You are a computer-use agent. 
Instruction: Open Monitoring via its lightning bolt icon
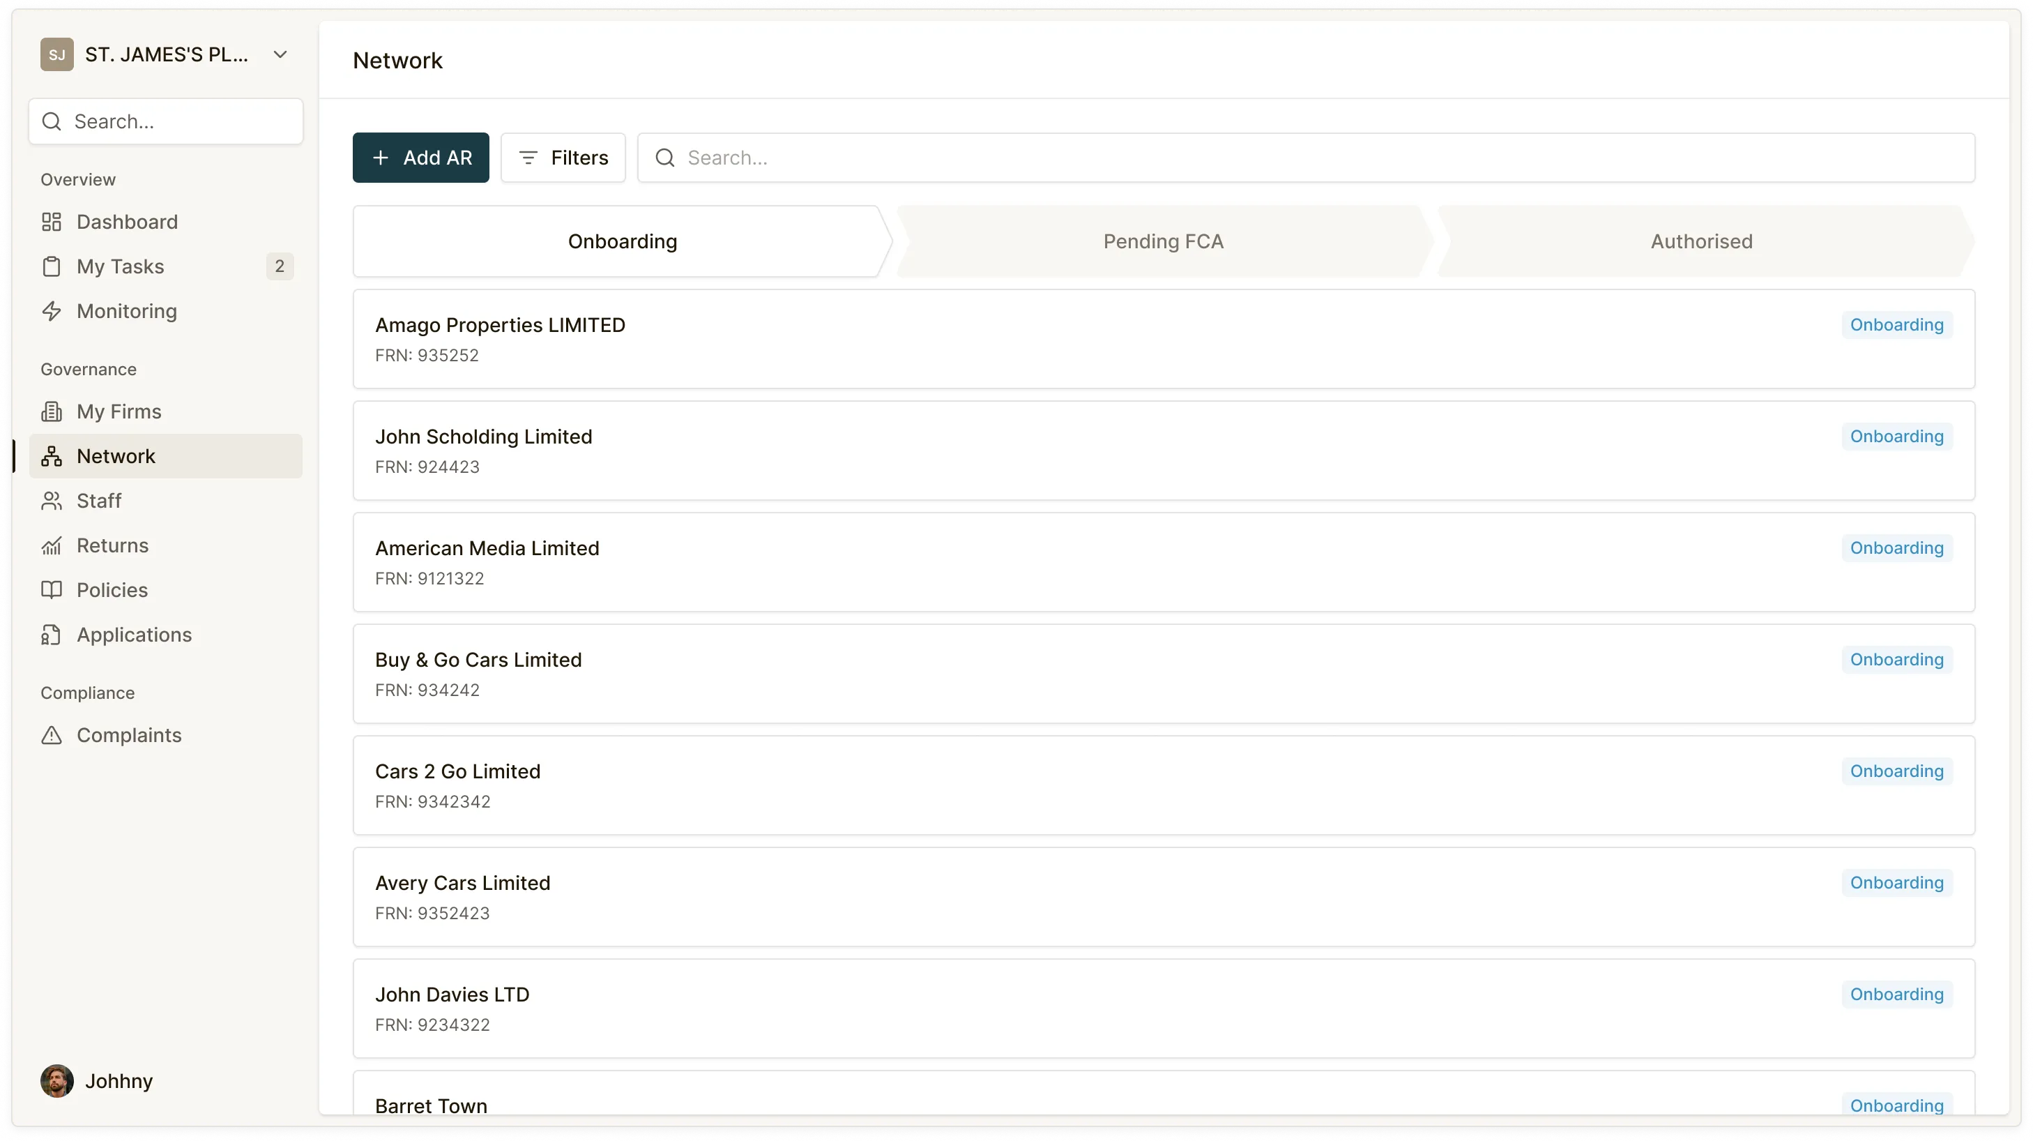52,311
